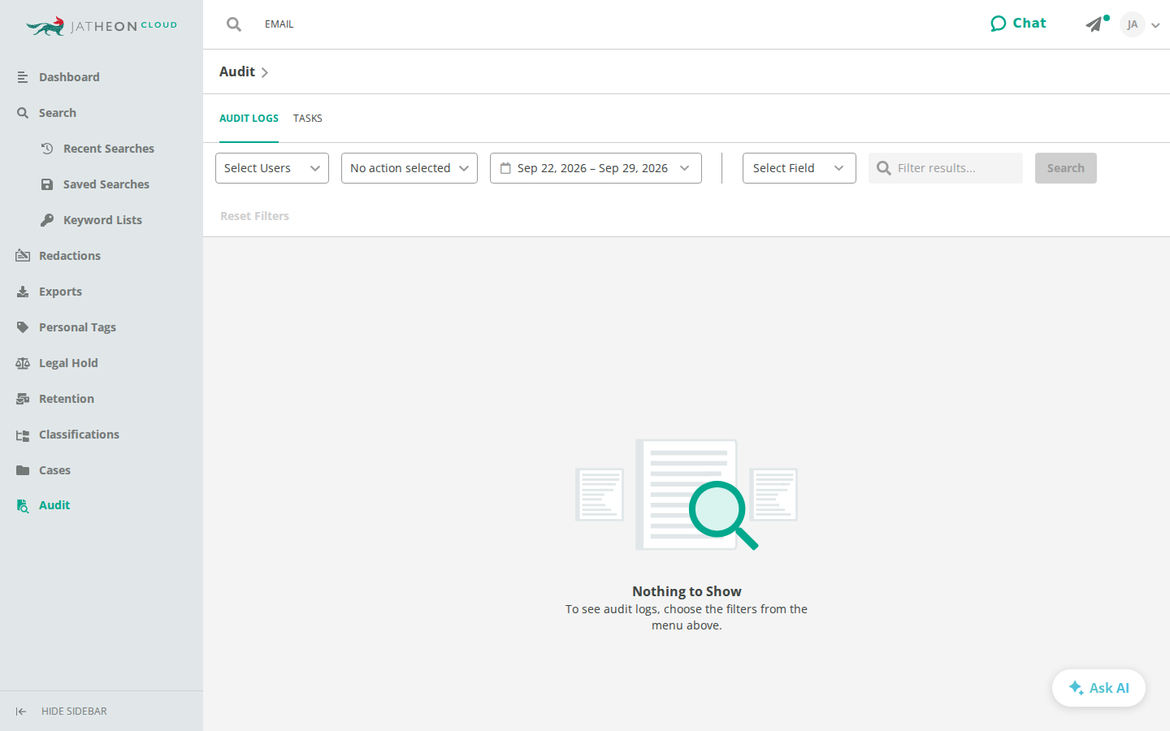
Task: Click the Select Users chevron arrow
Action: 315,168
